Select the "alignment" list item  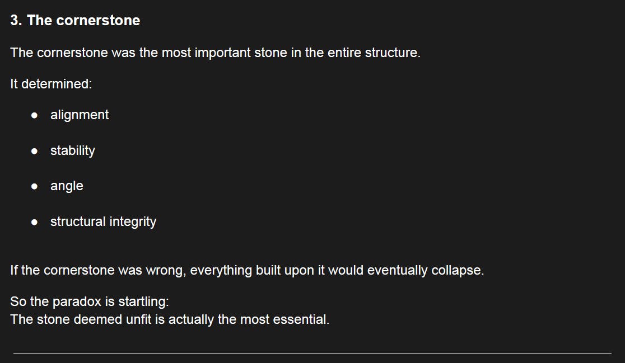point(80,115)
